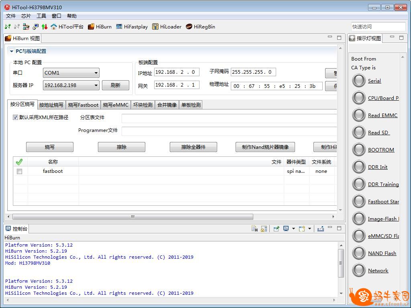411x308 pixels.
Task: Launch HiLoader from toolbar
Action: (167, 26)
